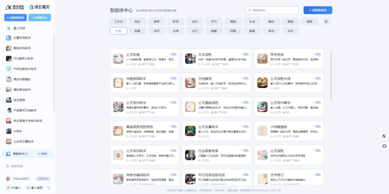Click the sidebar 创建智能体 button
Screen dimensions: 389x194
15,18
